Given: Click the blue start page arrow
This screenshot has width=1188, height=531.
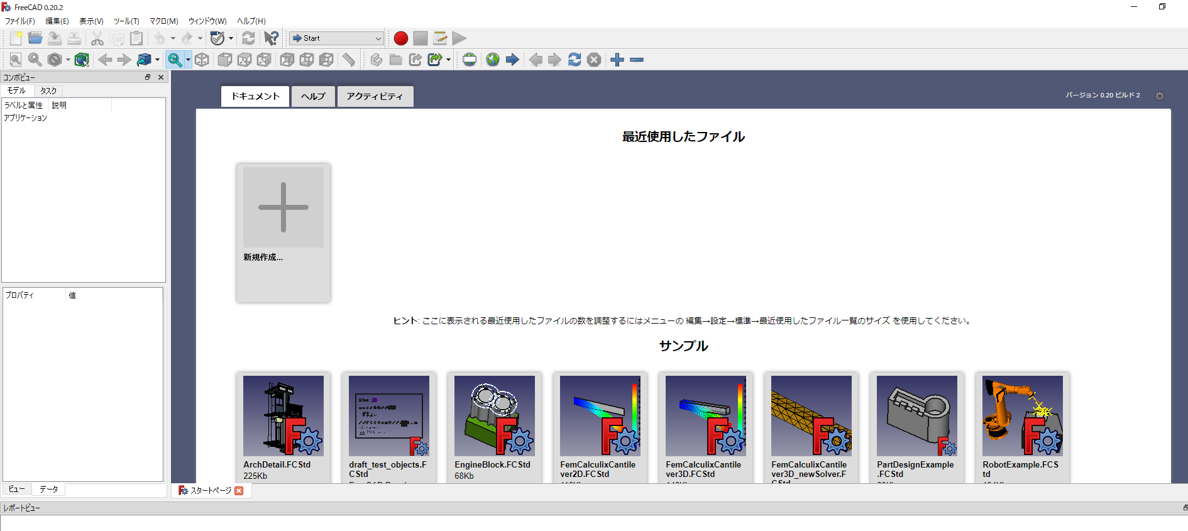Looking at the screenshot, I should point(512,60).
